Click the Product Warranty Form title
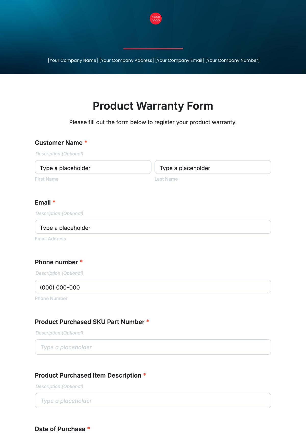Viewport: 306px width, 434px height. click(153, 106)
